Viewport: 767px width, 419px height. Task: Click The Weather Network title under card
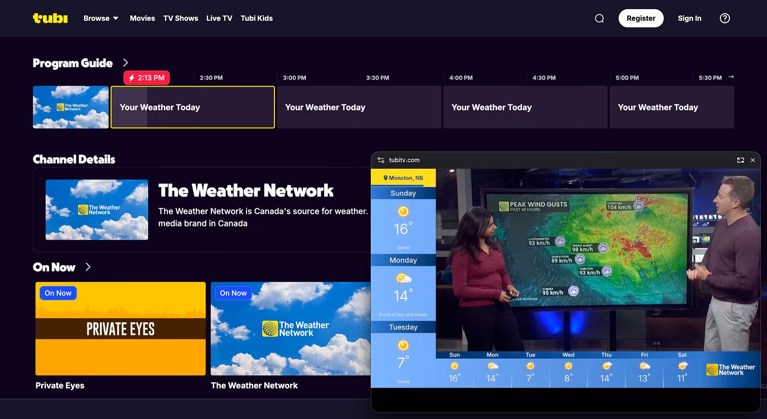(x=254, y=386)
